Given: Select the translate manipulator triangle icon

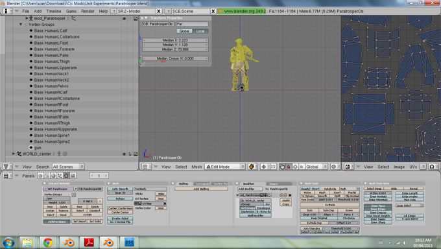Looking at the screenshot, I should click(289, 167).
